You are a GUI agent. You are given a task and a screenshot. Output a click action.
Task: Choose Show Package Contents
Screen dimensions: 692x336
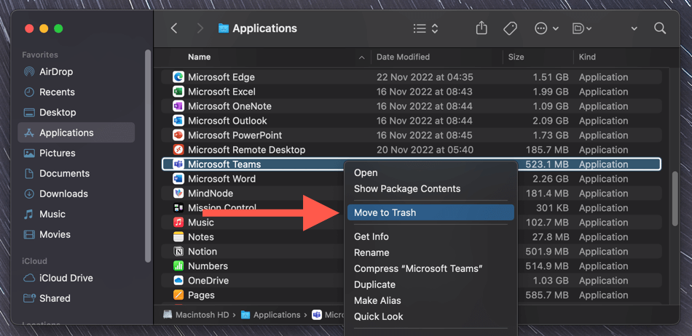click(x=407, y=188)
